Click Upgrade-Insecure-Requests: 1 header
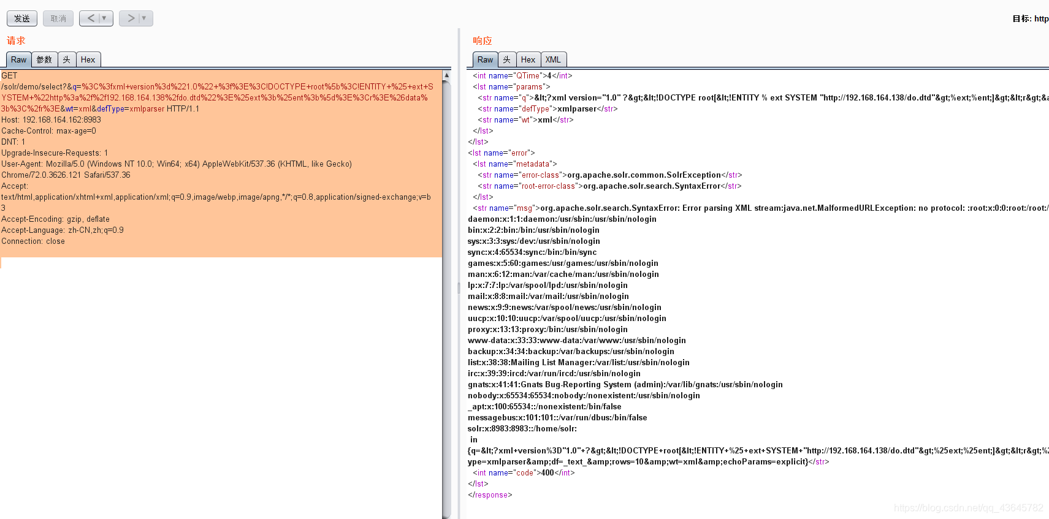This screenshot has height=519, width=1049. 55,153
